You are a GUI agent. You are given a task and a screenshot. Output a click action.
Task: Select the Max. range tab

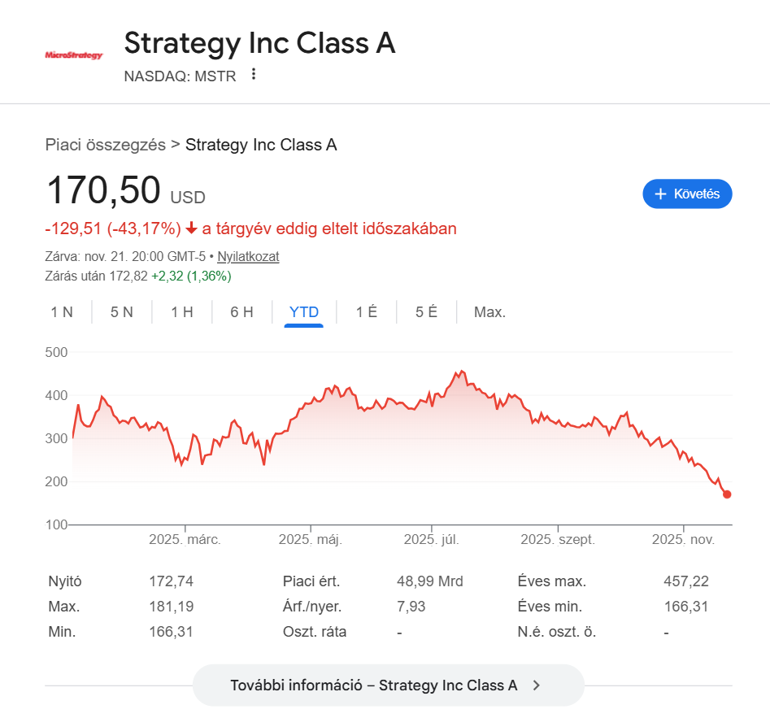click(x=489, y=312)
